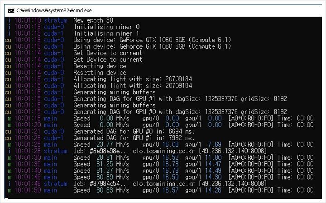
Task: Click gpu/1 value 7.69
Action: [x=215, y=144]
